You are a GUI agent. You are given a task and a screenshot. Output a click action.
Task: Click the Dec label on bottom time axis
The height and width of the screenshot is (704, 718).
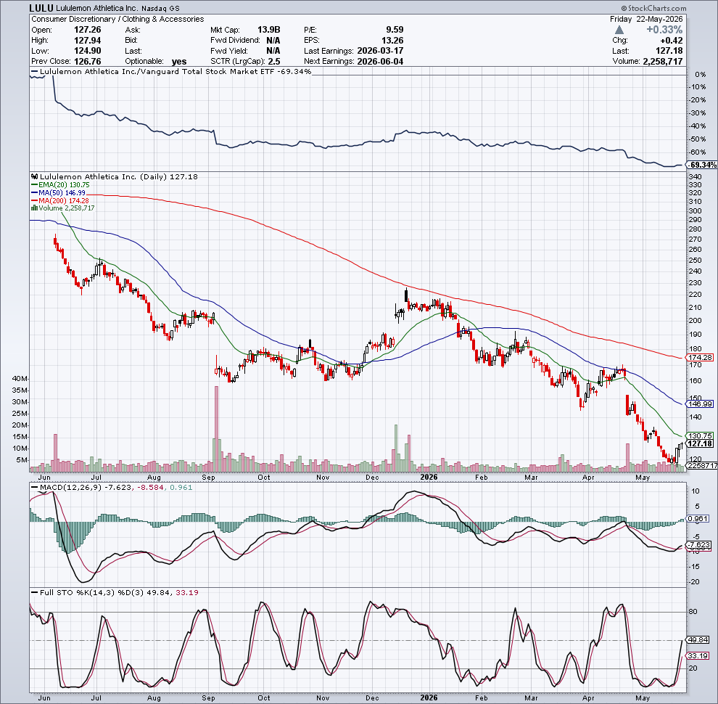coord(372,697)
